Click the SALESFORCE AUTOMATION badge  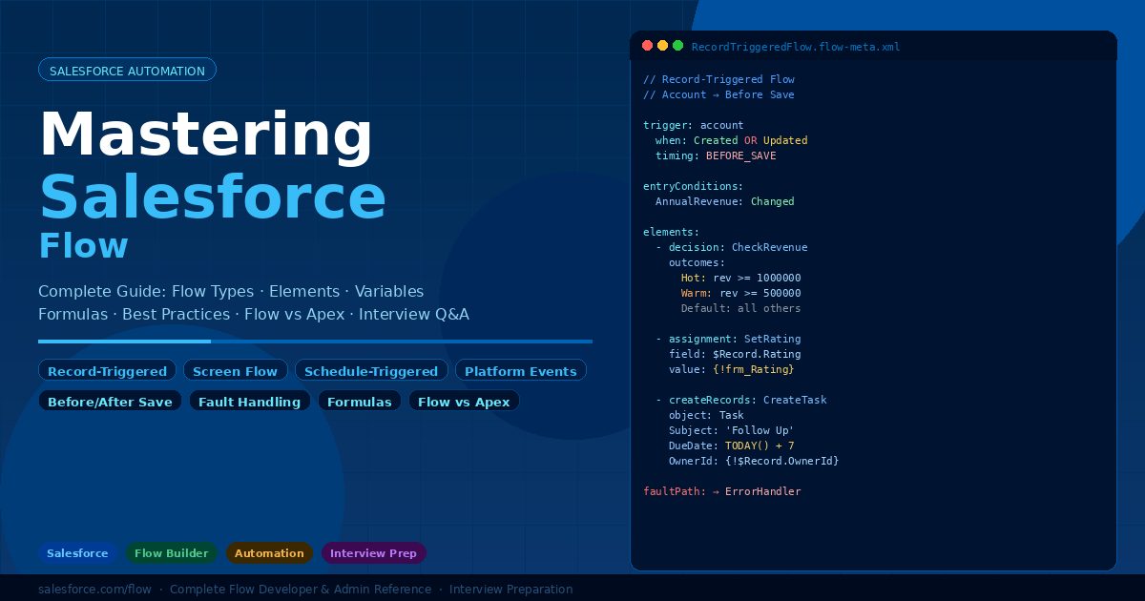click(127, 71)
